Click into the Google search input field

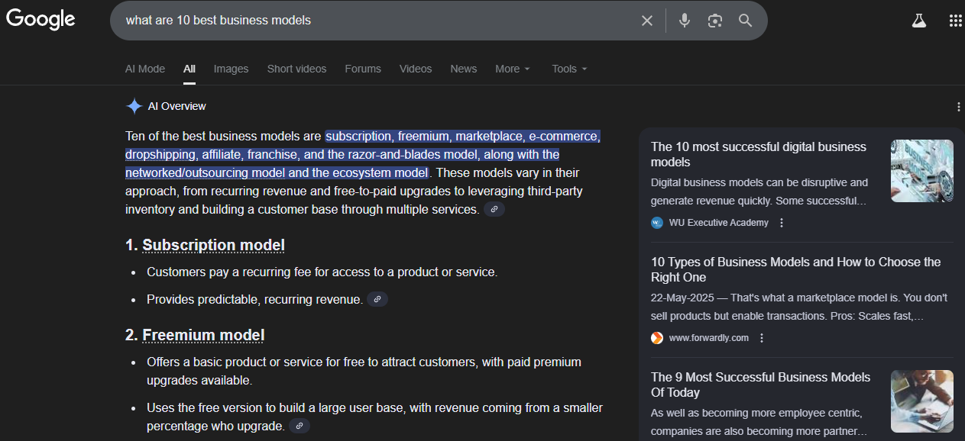[x=374, y=21]
